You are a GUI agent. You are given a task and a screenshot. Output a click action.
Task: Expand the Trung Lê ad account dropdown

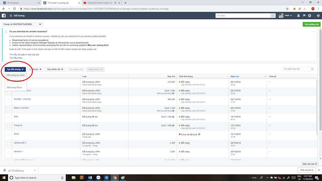click(x=22, y=25)
